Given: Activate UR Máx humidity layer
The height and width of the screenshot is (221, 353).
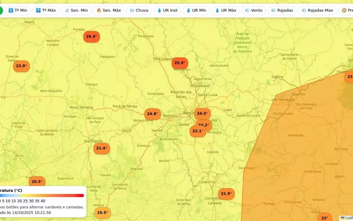Looking at the screenshot, I should pos(226,10).
